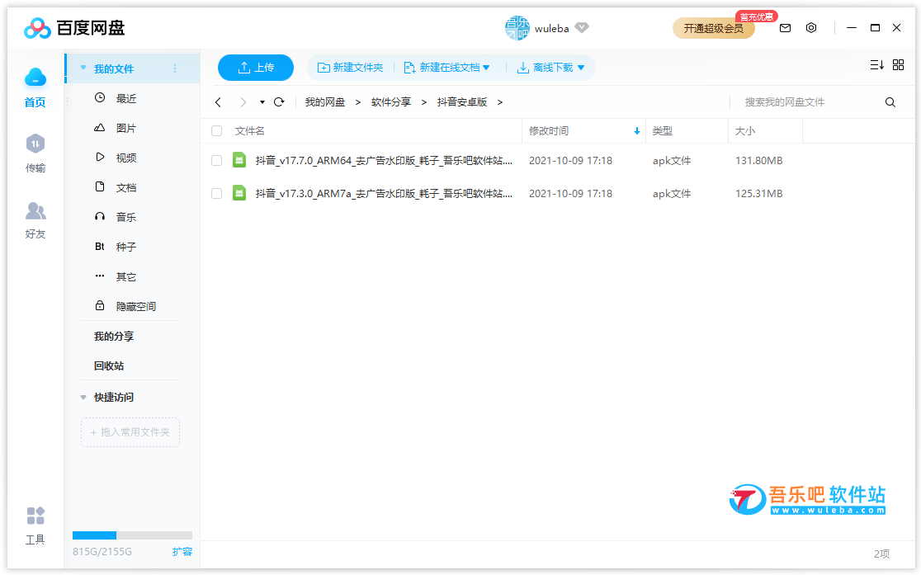Click the clock icon beside 最近

coord(100,97)
